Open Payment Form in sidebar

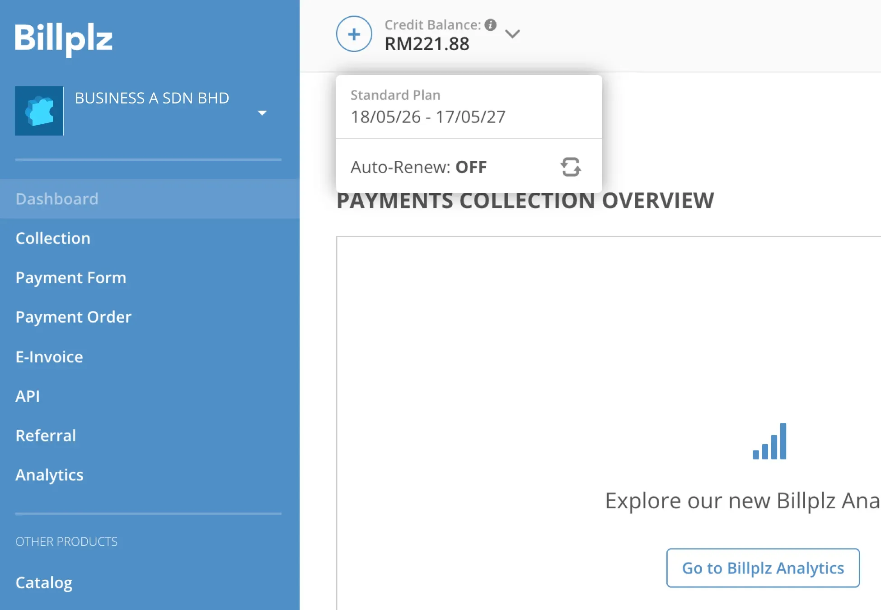pyautogui.click(x=71, y=277)
